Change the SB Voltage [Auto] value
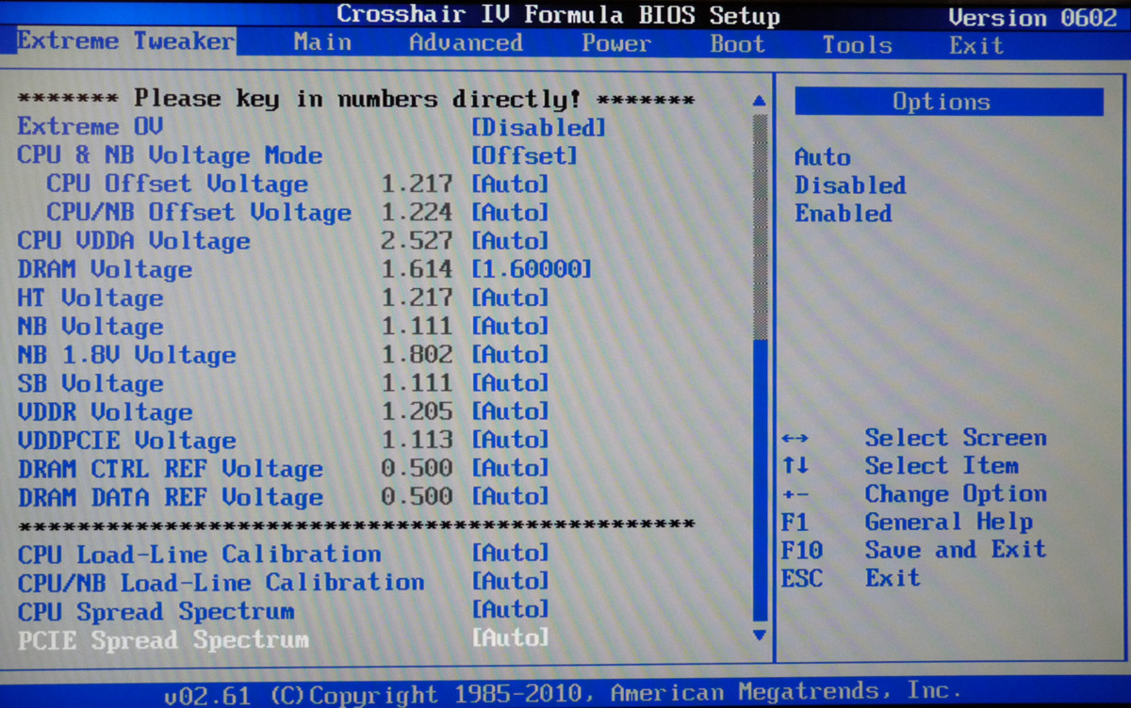The width and height of the screenshot is (1131, 708). point(510,382)
